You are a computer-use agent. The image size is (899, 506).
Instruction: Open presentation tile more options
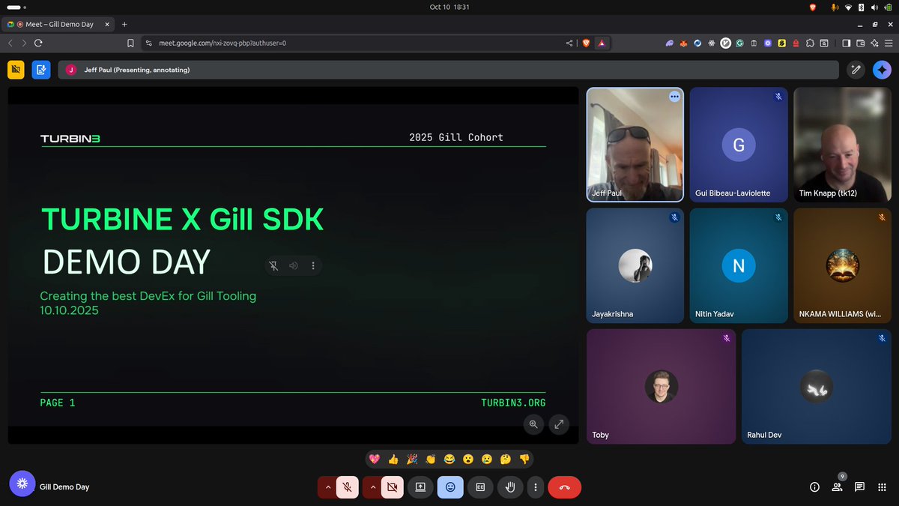(x=313, y=265)
